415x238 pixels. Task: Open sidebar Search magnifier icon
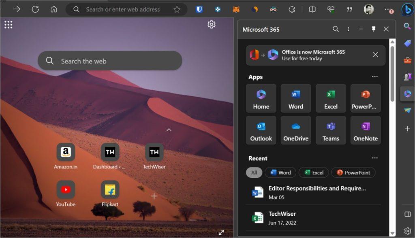tap(407, 26)
